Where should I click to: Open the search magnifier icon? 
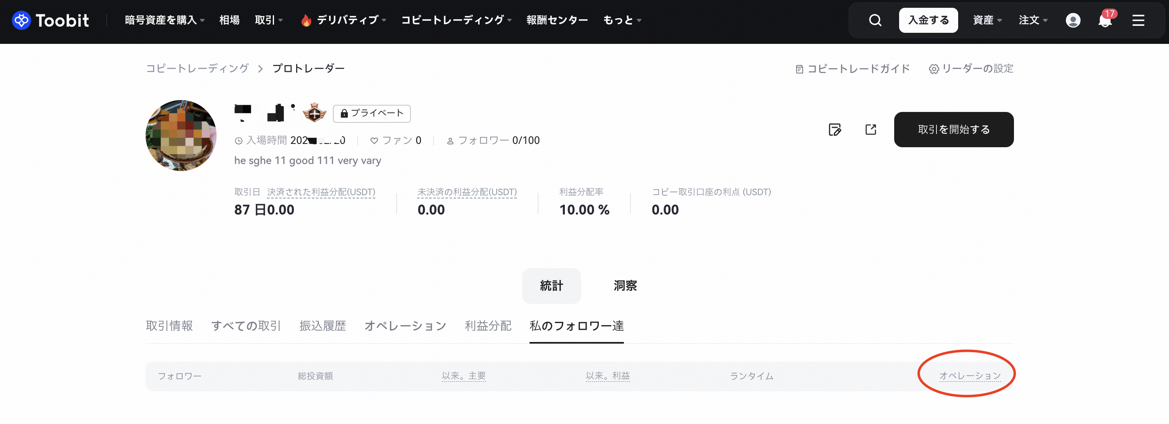[x=875, y=21]
